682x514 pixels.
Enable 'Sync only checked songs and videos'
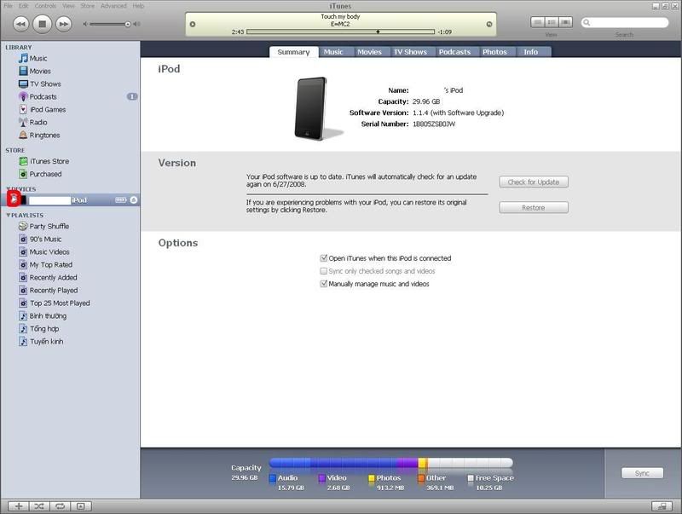click(322, 271)
